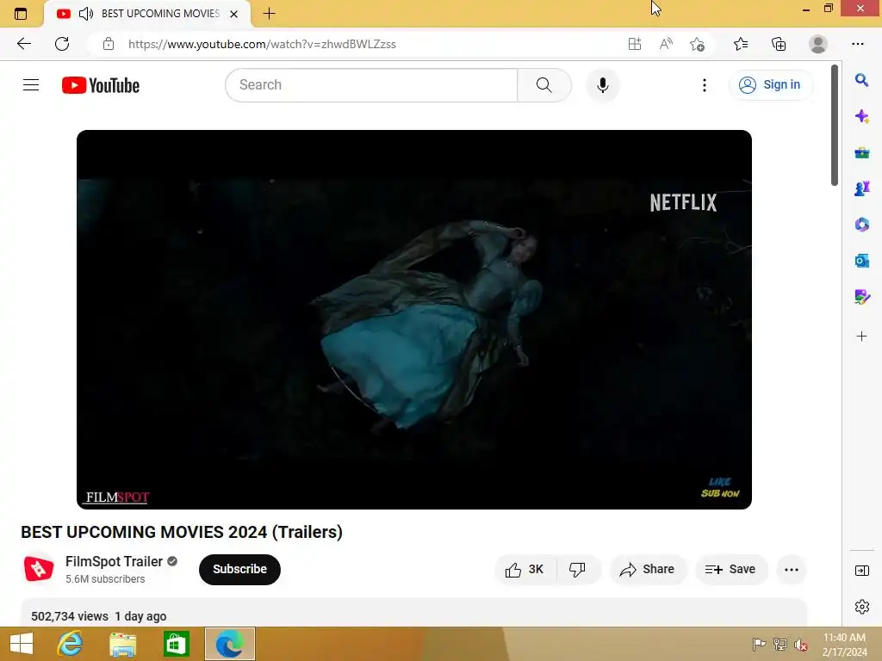Viewport: 882px width, 661px height.
Task: Open File Explorer from taskbar
Action: click(x=122, y=644)
